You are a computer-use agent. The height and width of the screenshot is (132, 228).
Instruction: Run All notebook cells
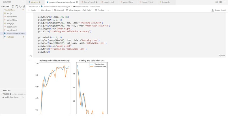pos(59,10)
